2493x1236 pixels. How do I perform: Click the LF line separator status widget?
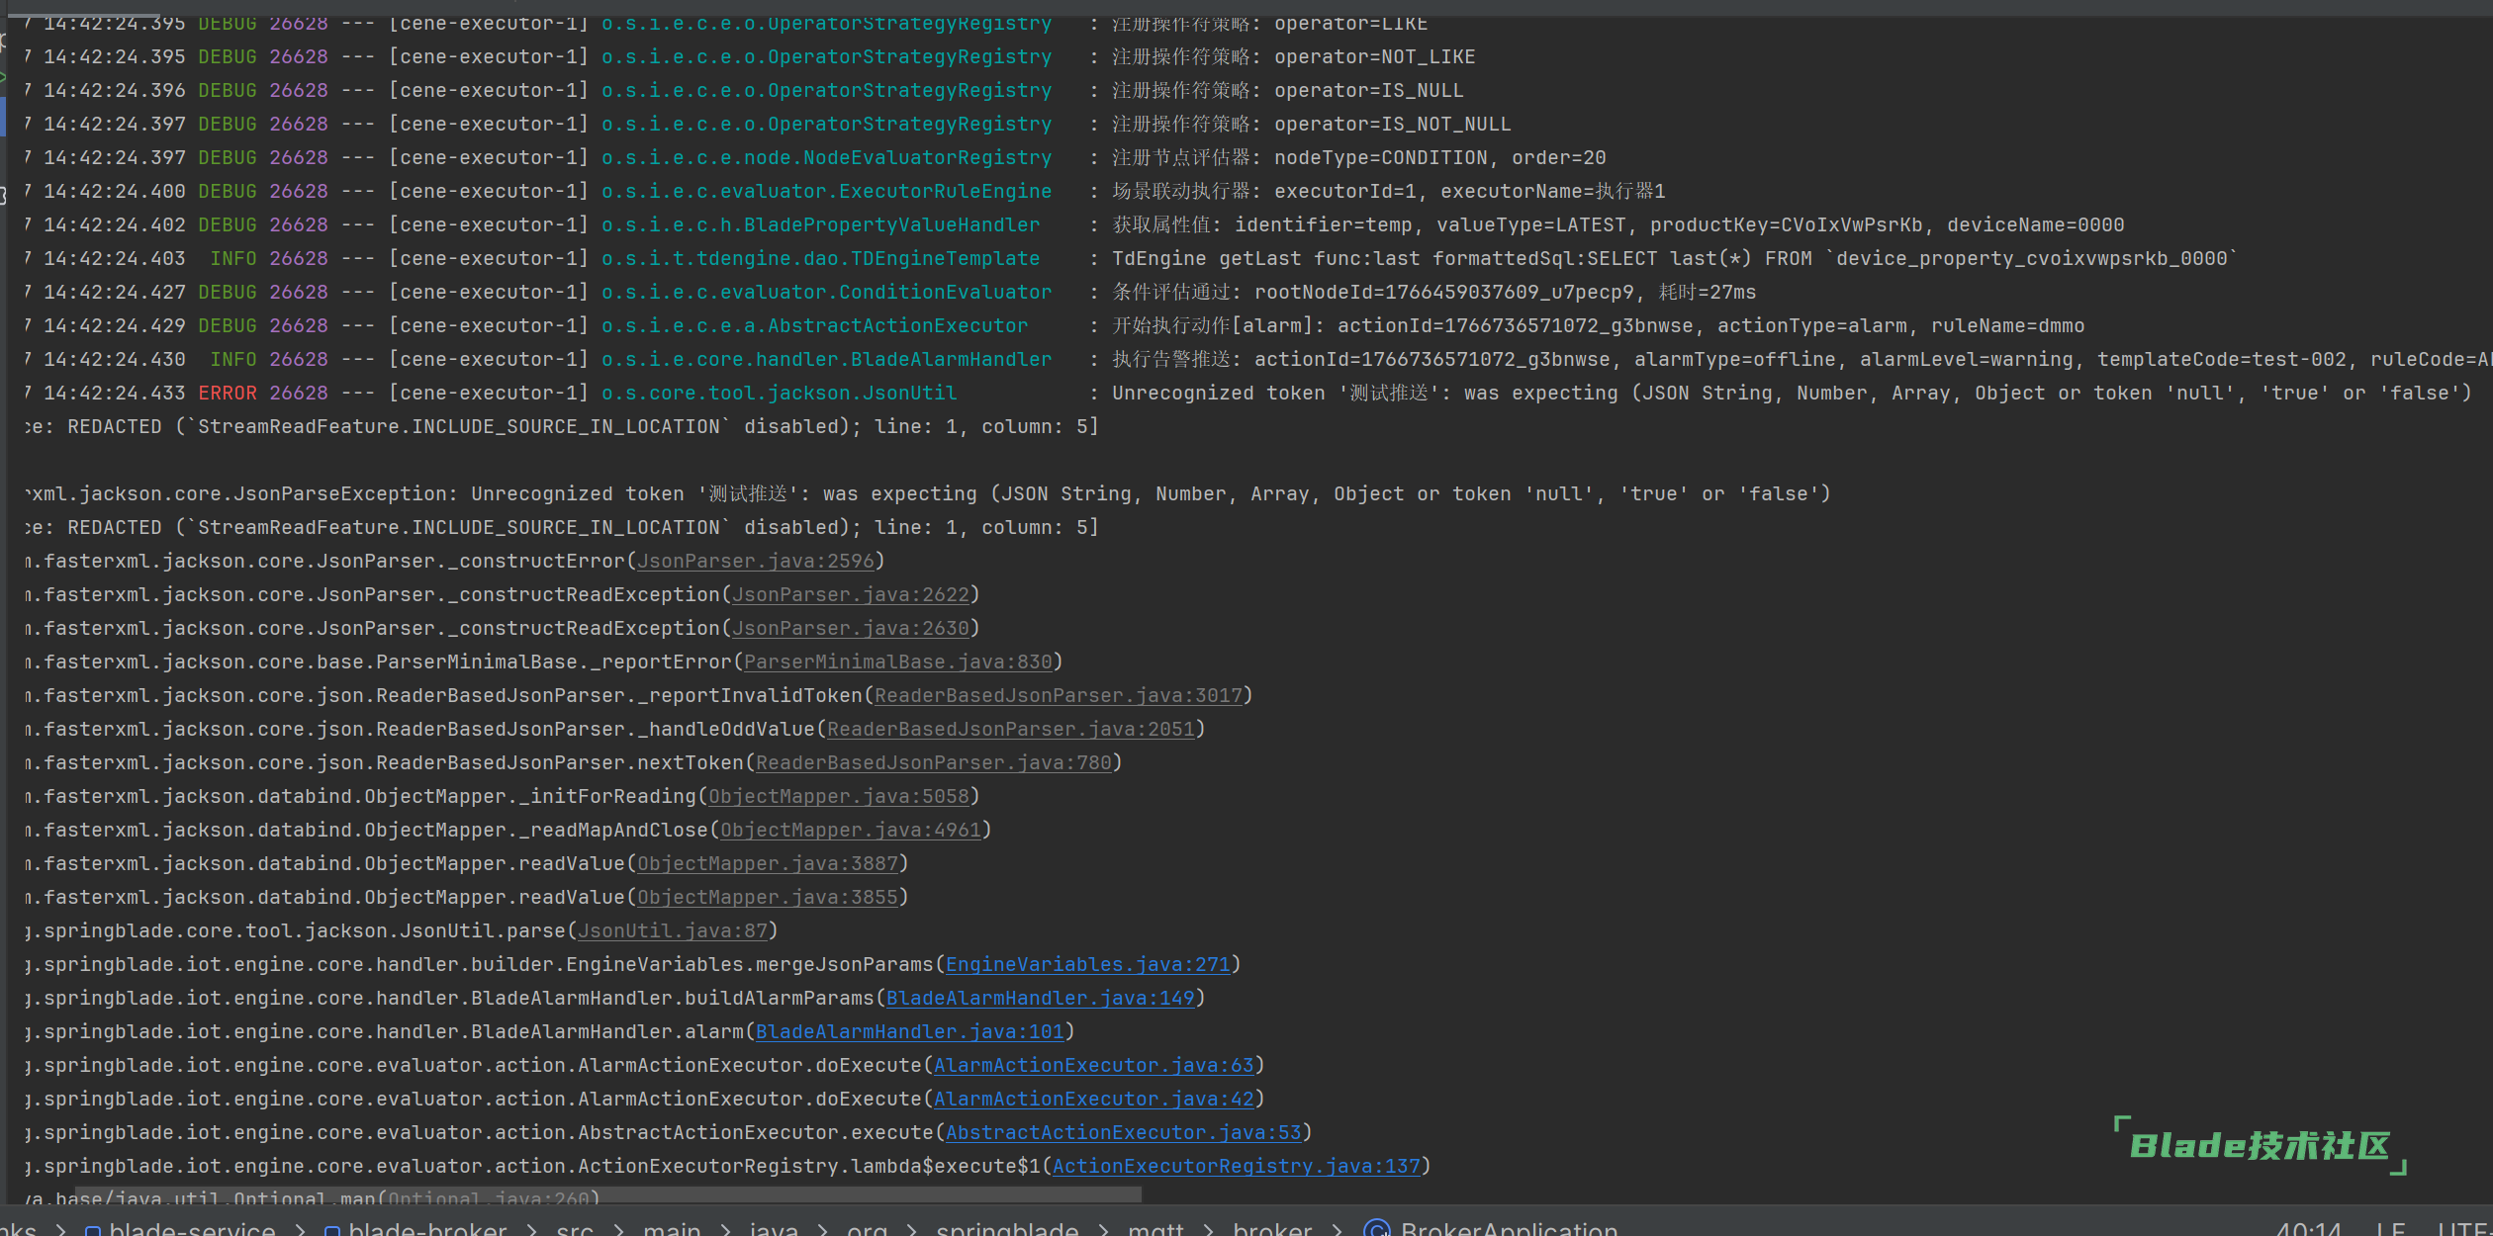point(2389,1229)
